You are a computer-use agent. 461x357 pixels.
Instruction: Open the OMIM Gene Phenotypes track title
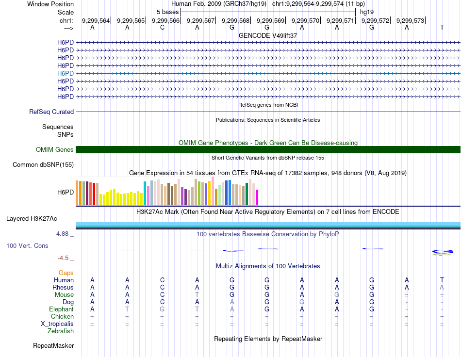268,143
